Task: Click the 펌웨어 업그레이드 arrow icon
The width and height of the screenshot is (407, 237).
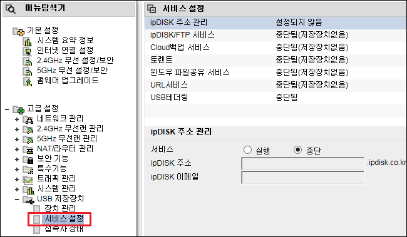Action: point(28,81)
